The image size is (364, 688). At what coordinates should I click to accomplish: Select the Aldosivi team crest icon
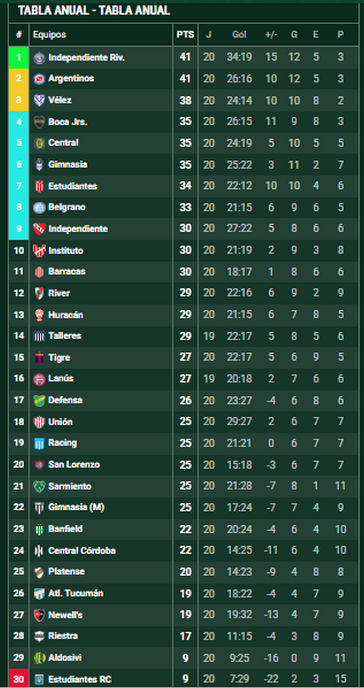pyautogui.click(x=39, y=658)
